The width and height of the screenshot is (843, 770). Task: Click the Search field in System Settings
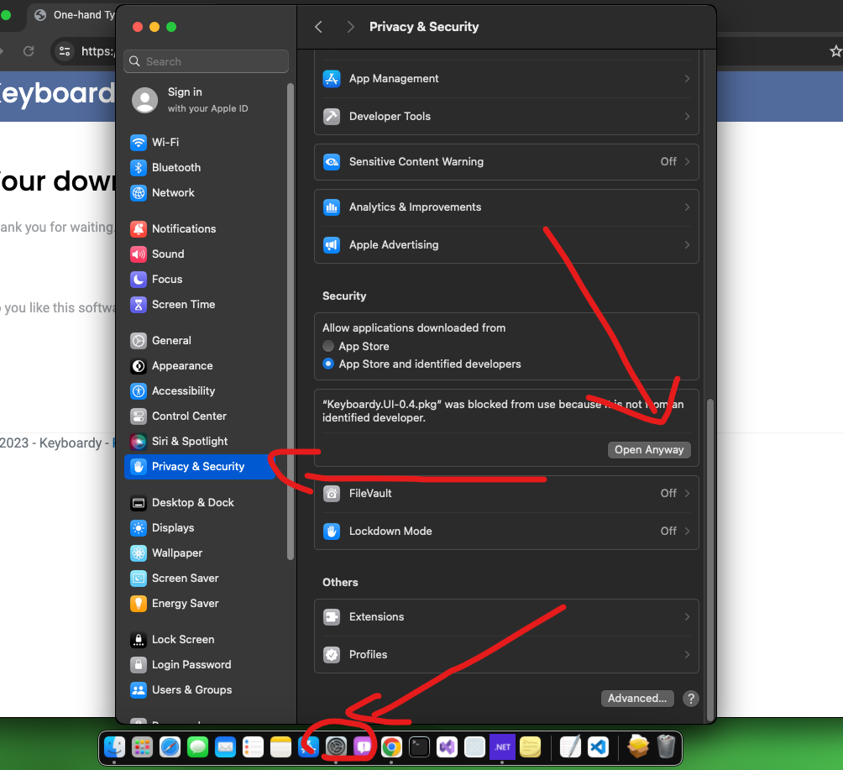(x=206, y=61)
